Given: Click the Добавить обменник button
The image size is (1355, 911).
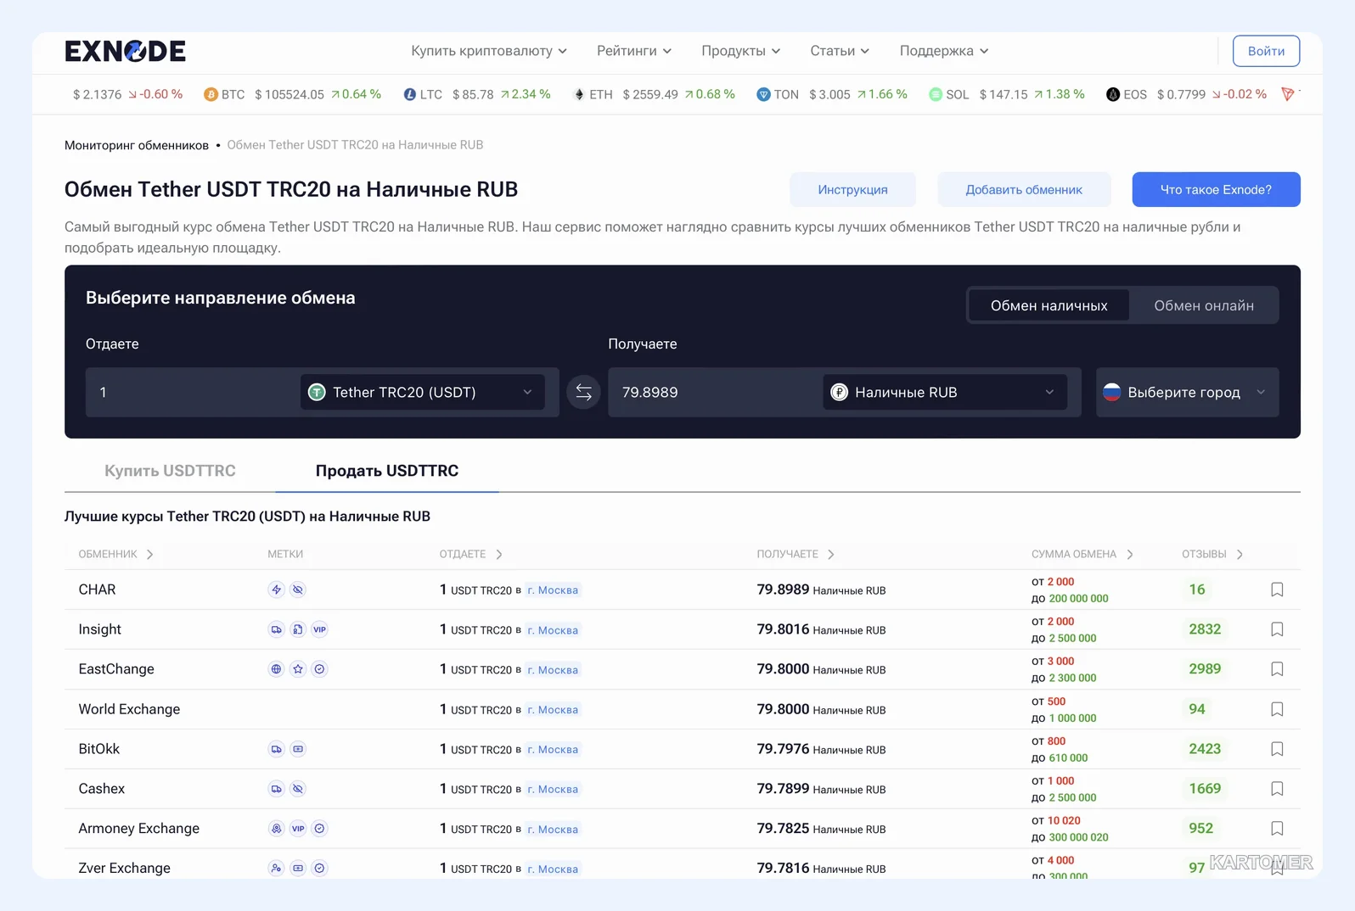Looking at the screenshot, I should (x=1024, y=189).
